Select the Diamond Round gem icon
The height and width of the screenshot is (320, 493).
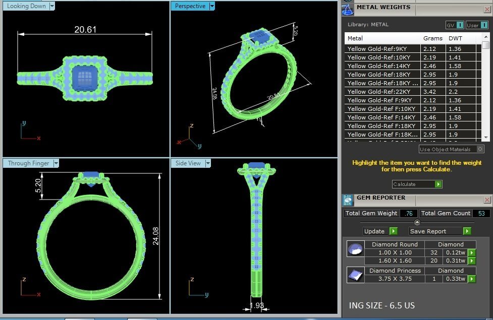point(355,249)
